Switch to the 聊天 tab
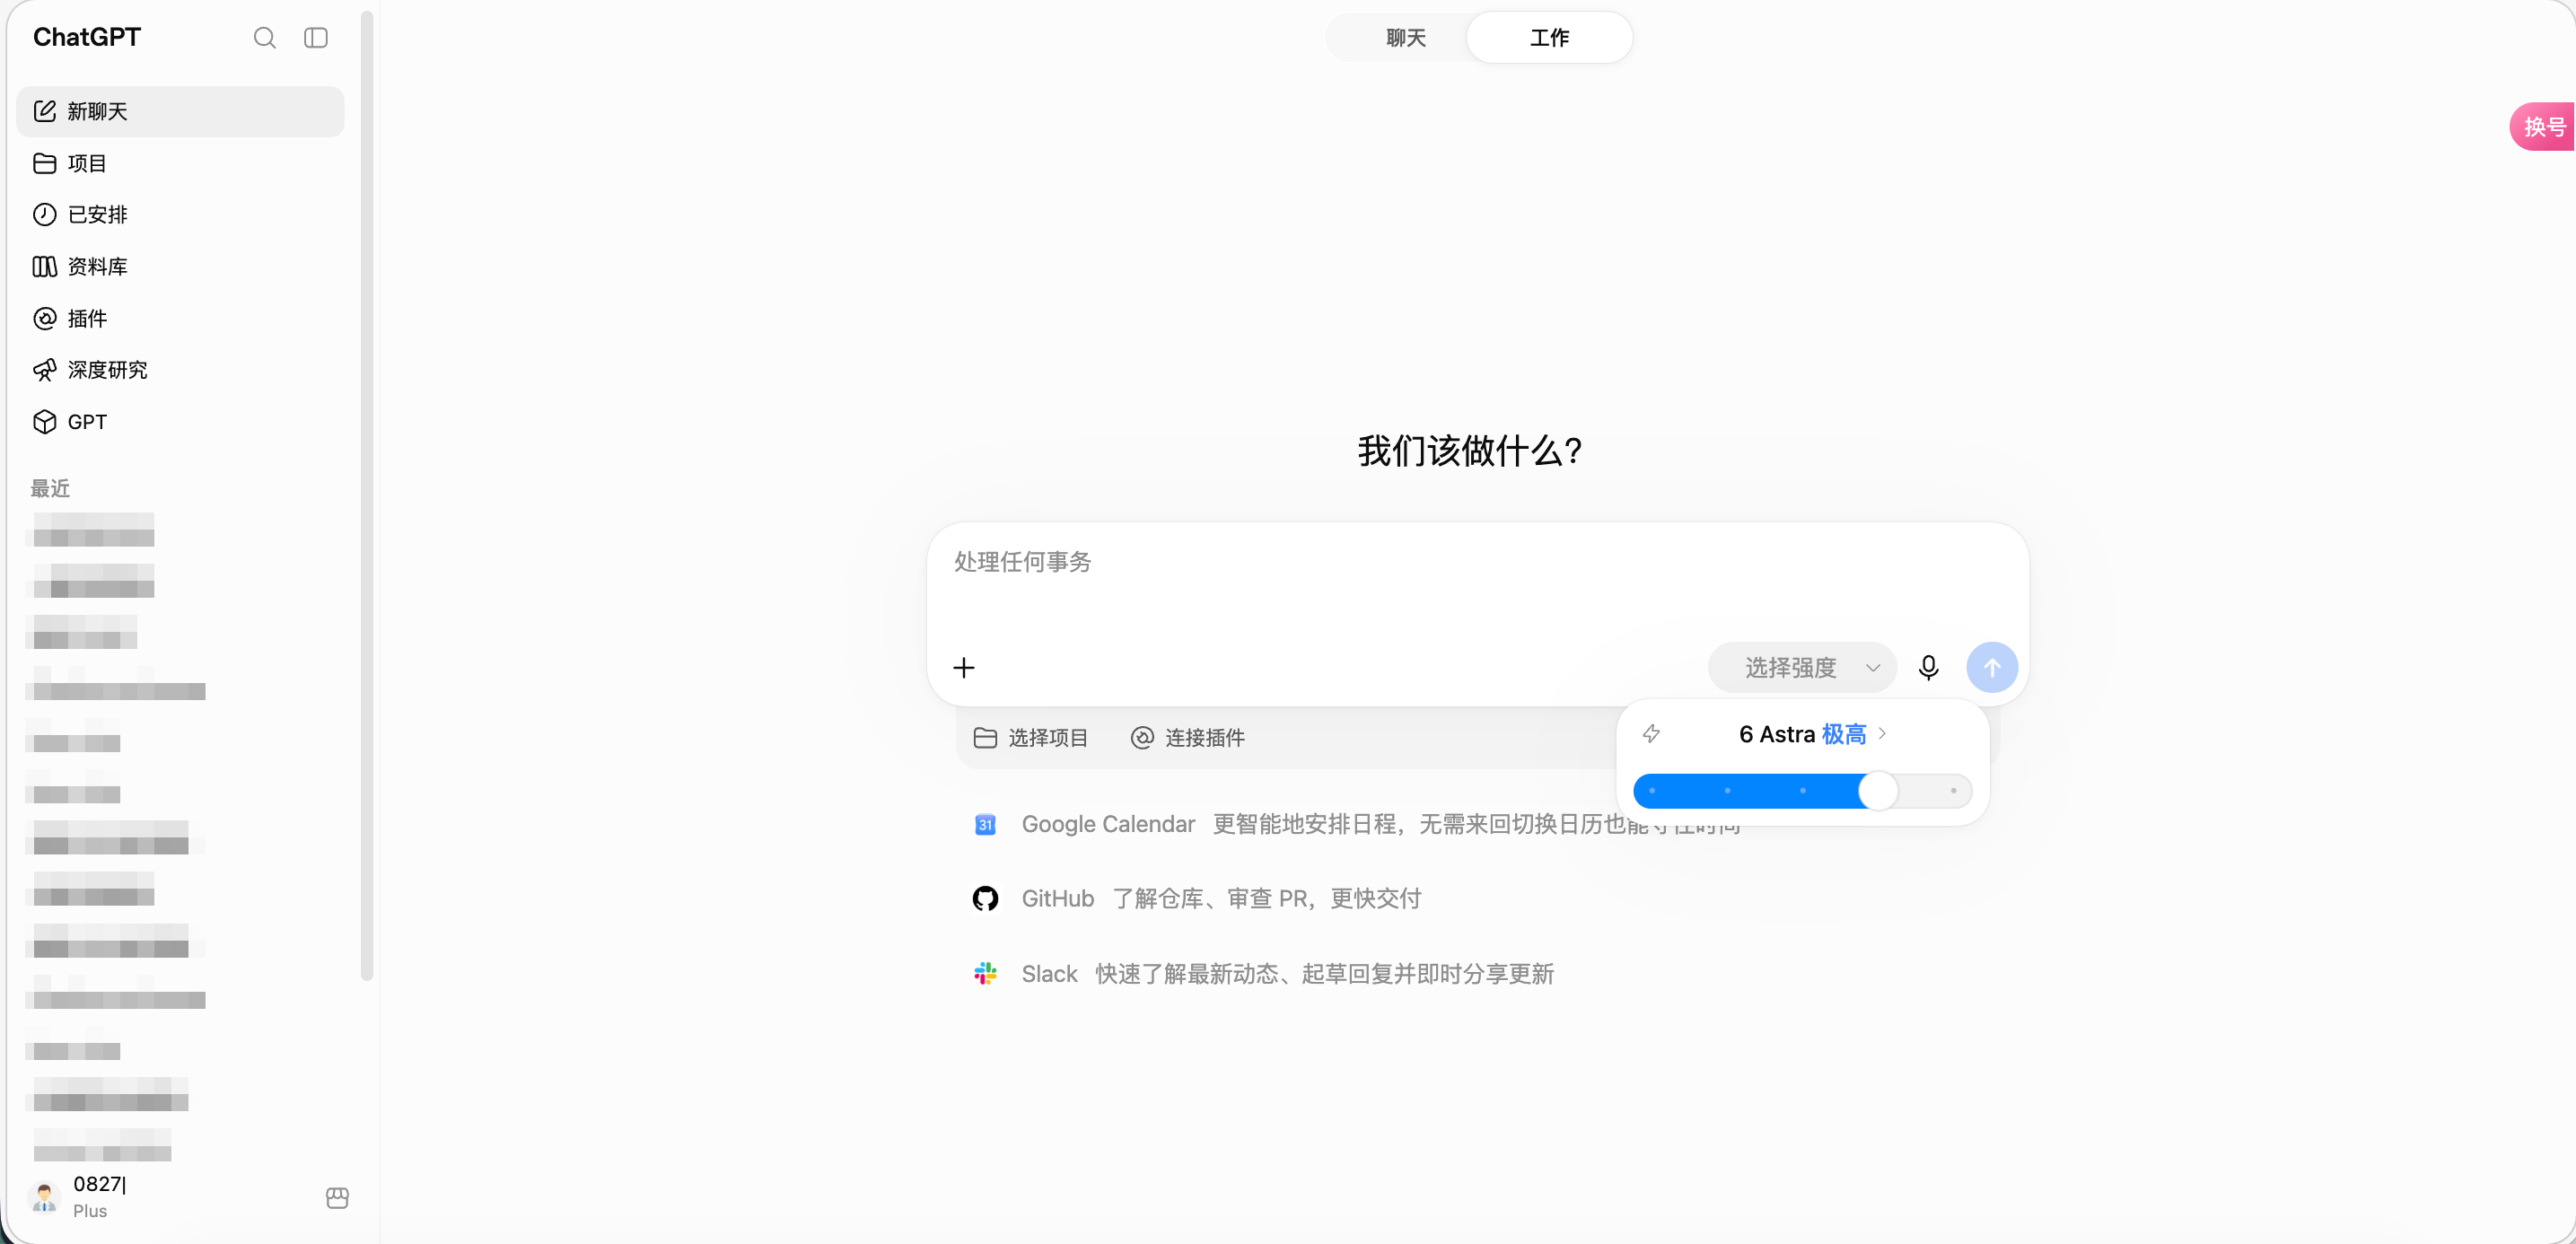This screenshot has height=1244, width=2576. (x=1405, y=38)
